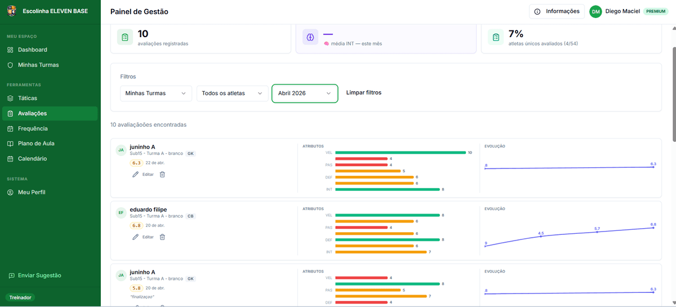Expand the Abril 2026 month dropdown

pos(305,94)
